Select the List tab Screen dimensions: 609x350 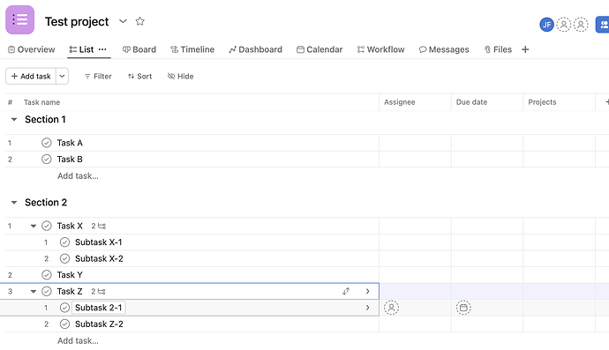81,49
